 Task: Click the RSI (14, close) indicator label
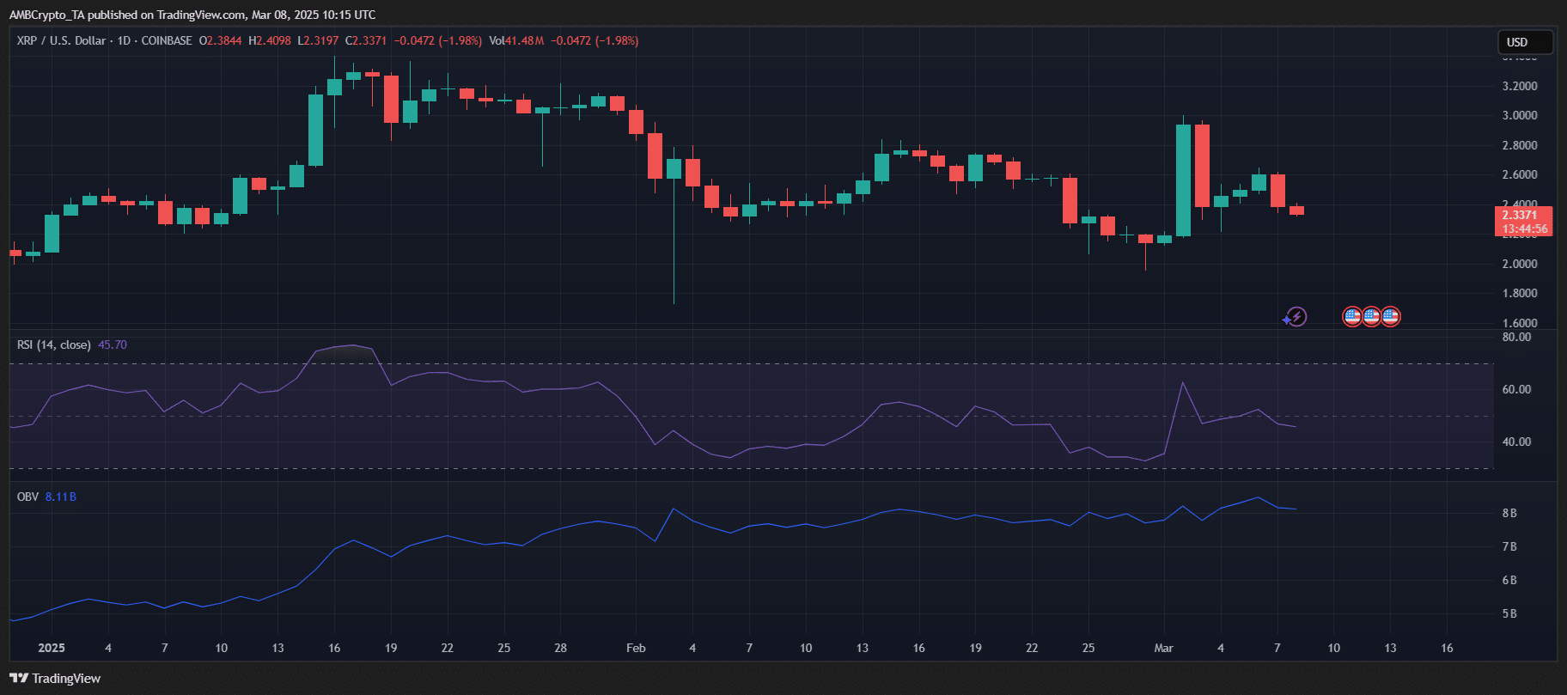point(54,344)
